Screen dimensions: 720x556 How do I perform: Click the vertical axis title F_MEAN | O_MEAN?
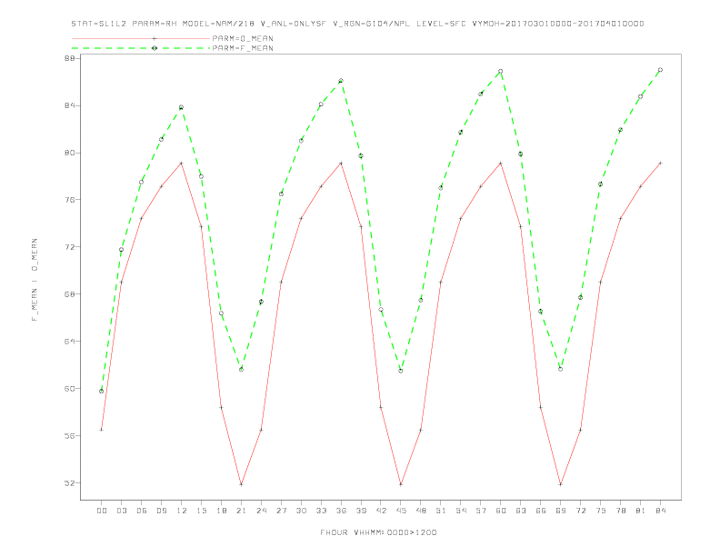click(x=35, y=280)
